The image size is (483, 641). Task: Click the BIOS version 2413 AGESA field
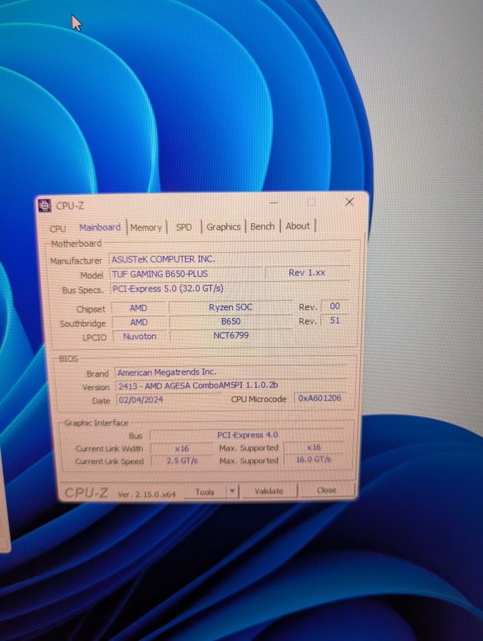tap(231, 385)
